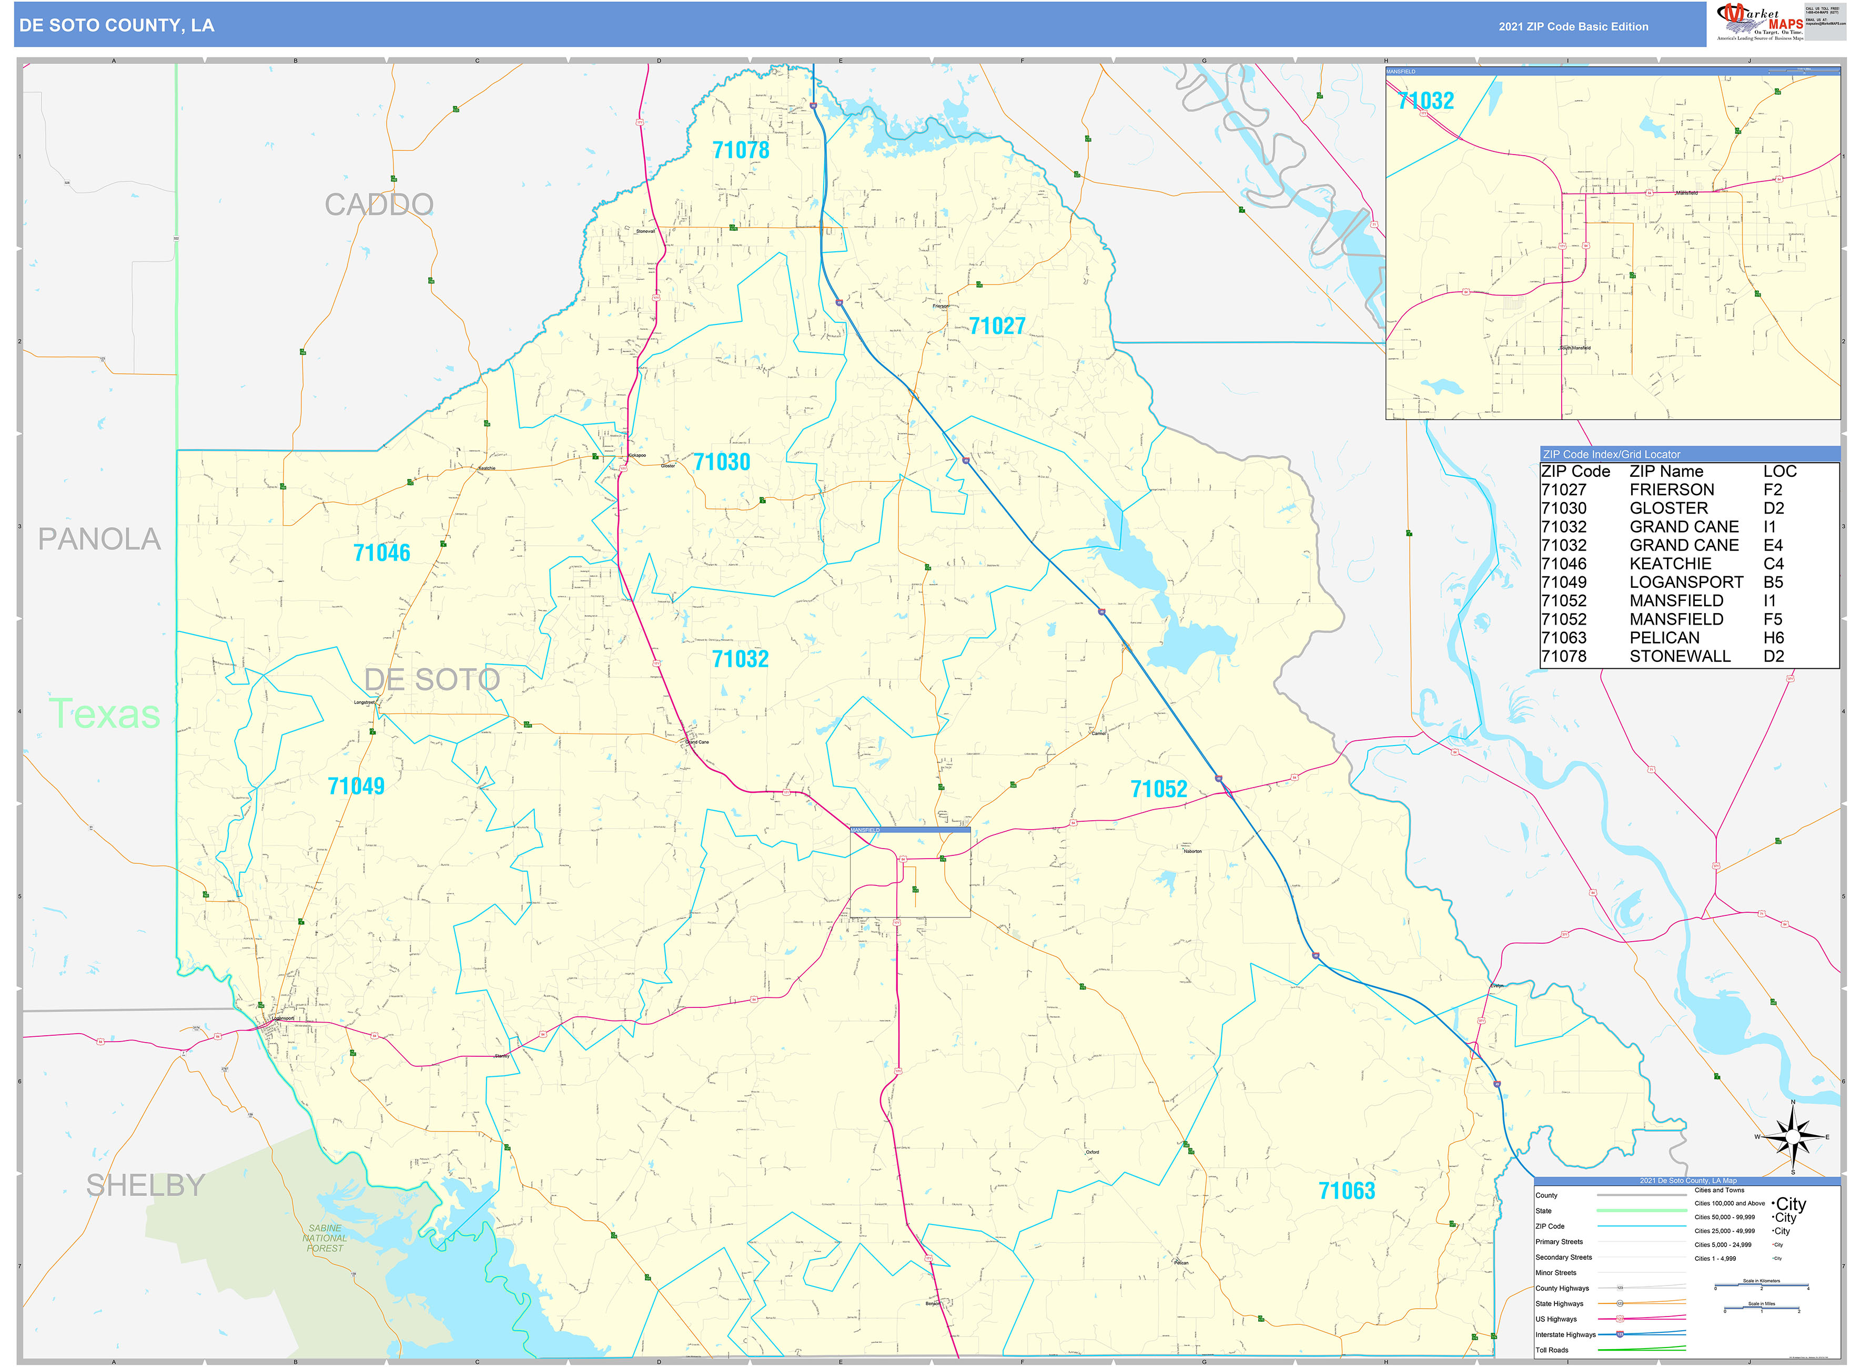Viewport: 1861px width, 1367px height.
Task: Select the Interstate Highways shield symbol in the legend
Action: [x=1619, y=1335]
